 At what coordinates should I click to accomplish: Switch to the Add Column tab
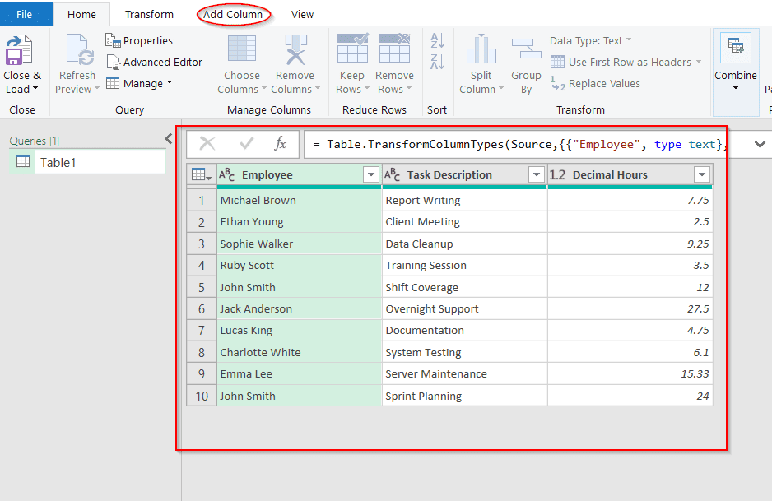[x=233, y=14]
